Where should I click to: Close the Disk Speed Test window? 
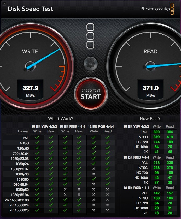tap(4, 3)
